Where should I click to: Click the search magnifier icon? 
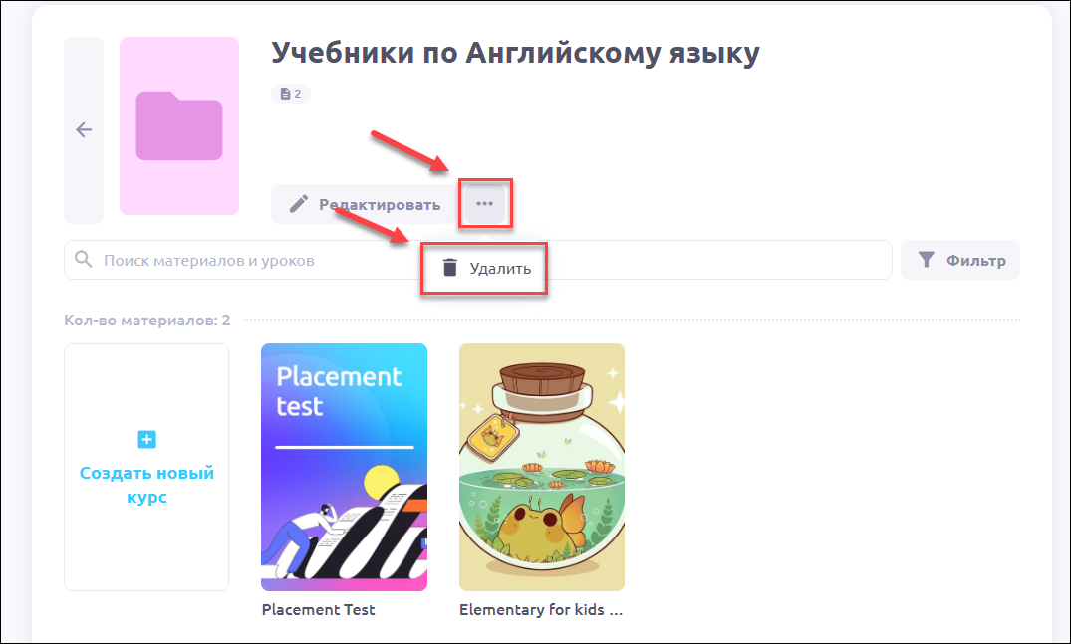click(x=84, y=259)
